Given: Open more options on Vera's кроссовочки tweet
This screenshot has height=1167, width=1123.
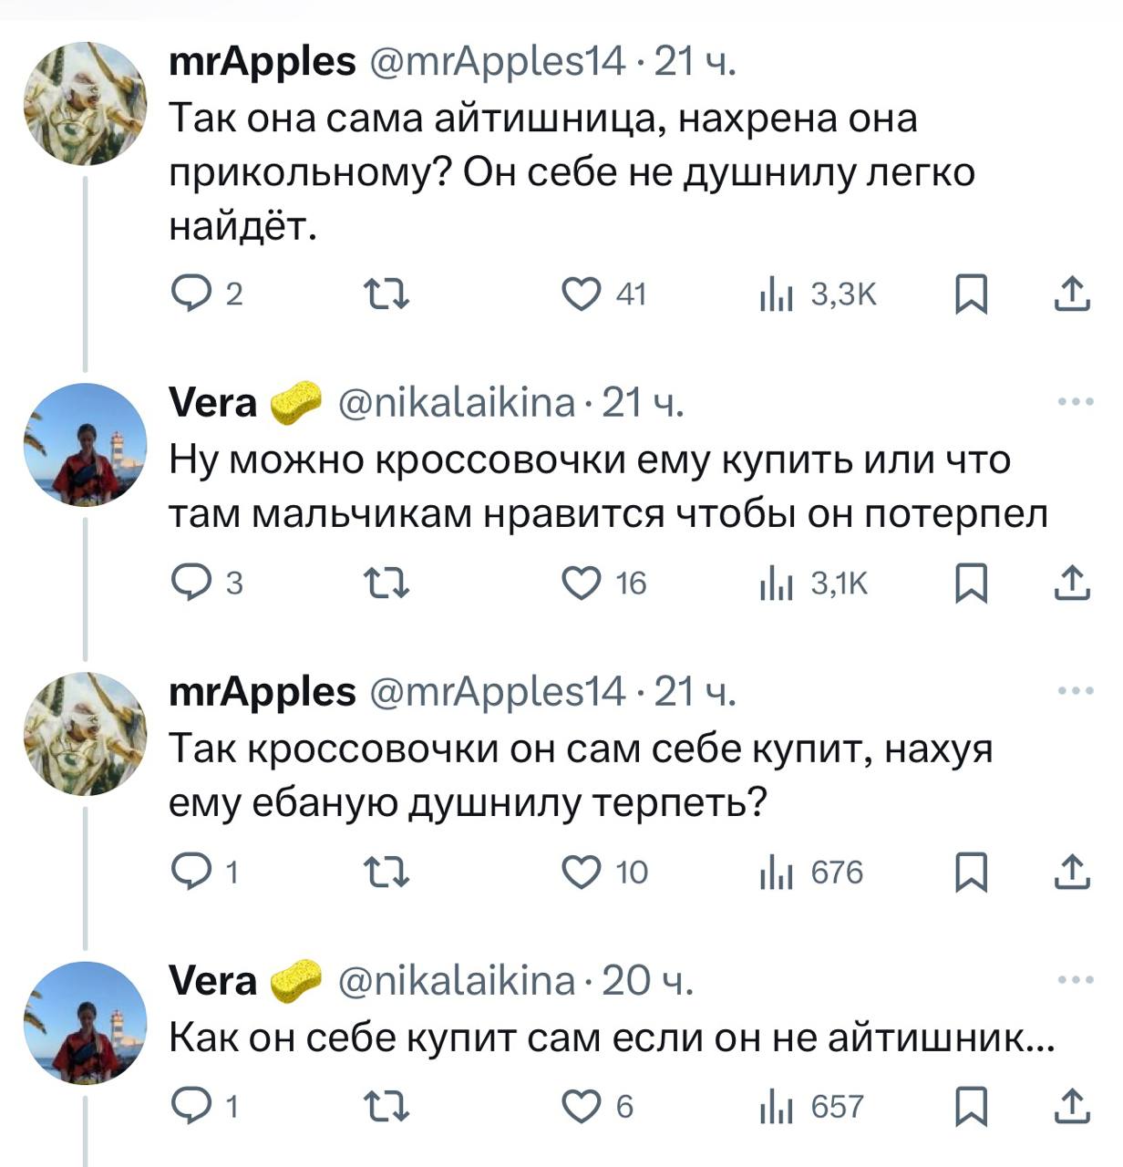Looking at the screenshot, I should [x=1076, y=402].
